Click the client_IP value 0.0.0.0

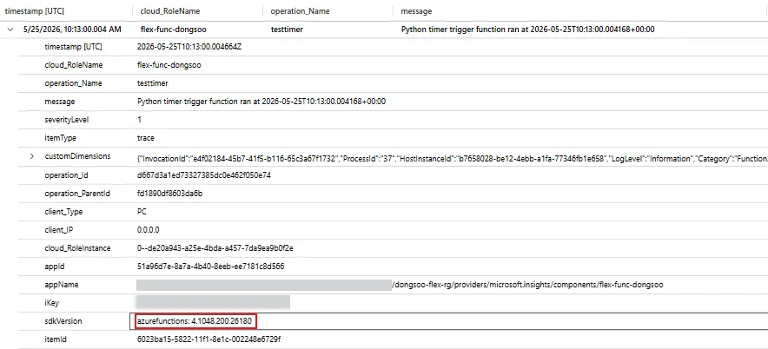[149, 229]
